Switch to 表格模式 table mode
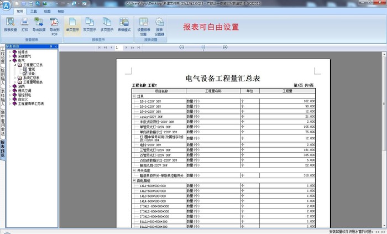Viewport: 387px width, 234px height. (x=124, y=25)
